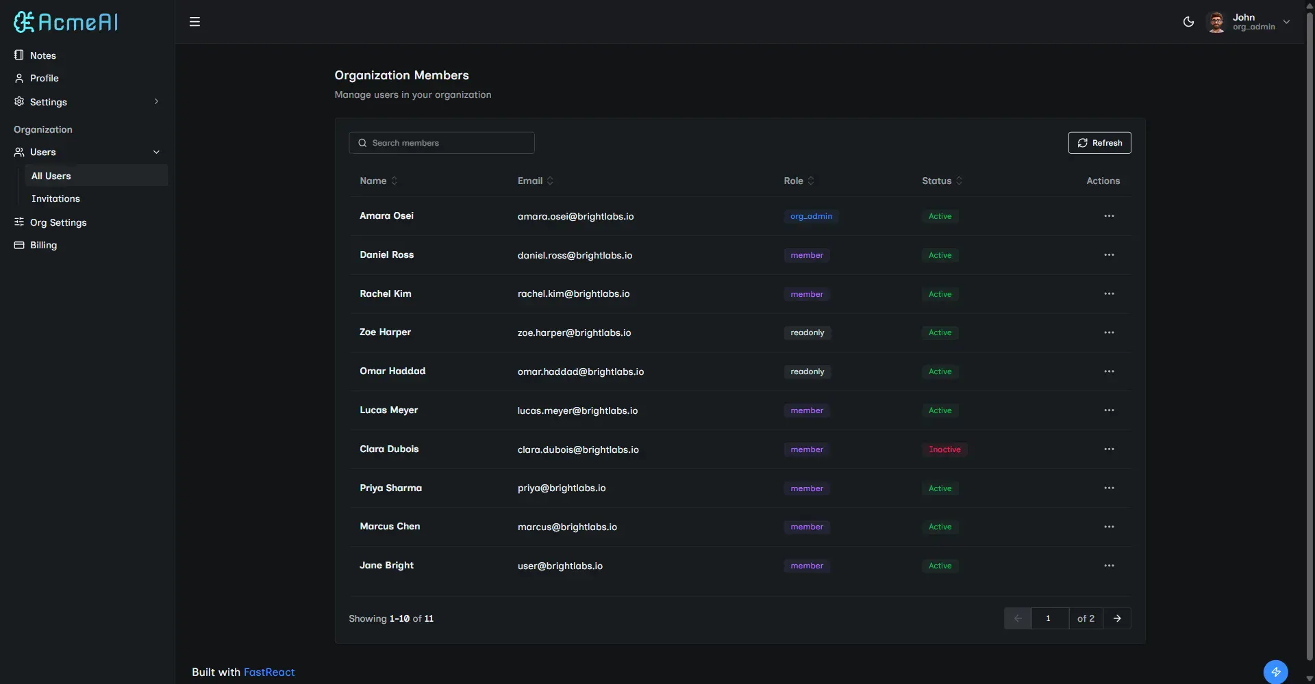Screen dimensions: 1315x684
Task: Select All Users submenu item
Action: point(96,176)
